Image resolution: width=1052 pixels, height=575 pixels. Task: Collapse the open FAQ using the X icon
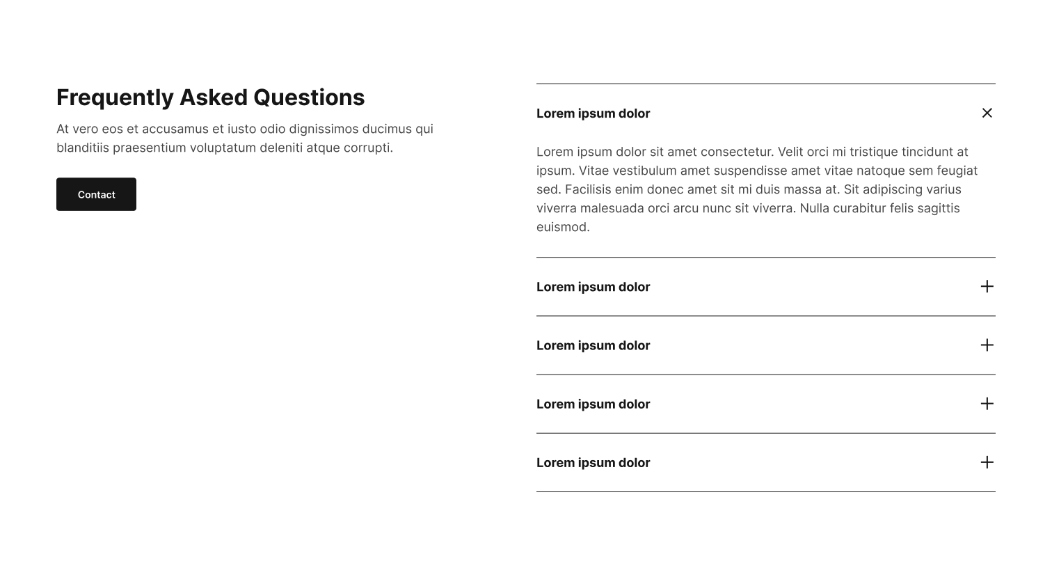pos(987,113)
